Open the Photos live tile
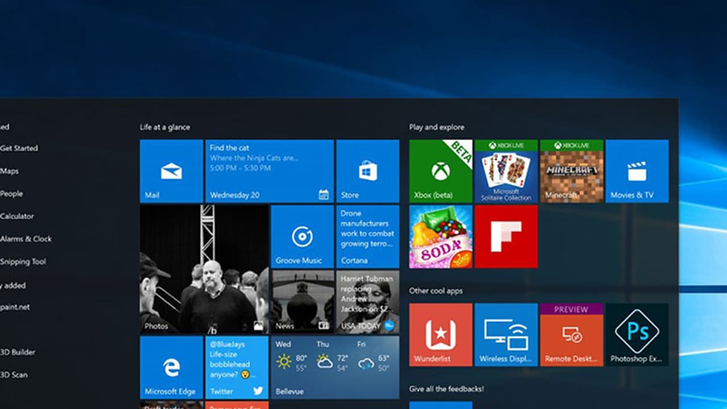Image resolution: width=727 pixels, height=409 pixels. (204, 269)
